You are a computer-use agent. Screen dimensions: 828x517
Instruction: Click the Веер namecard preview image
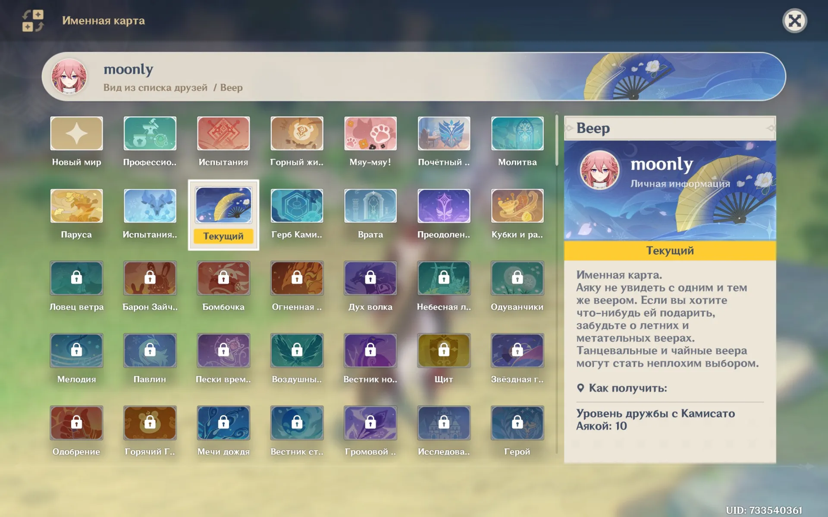[x=670, y=190]
